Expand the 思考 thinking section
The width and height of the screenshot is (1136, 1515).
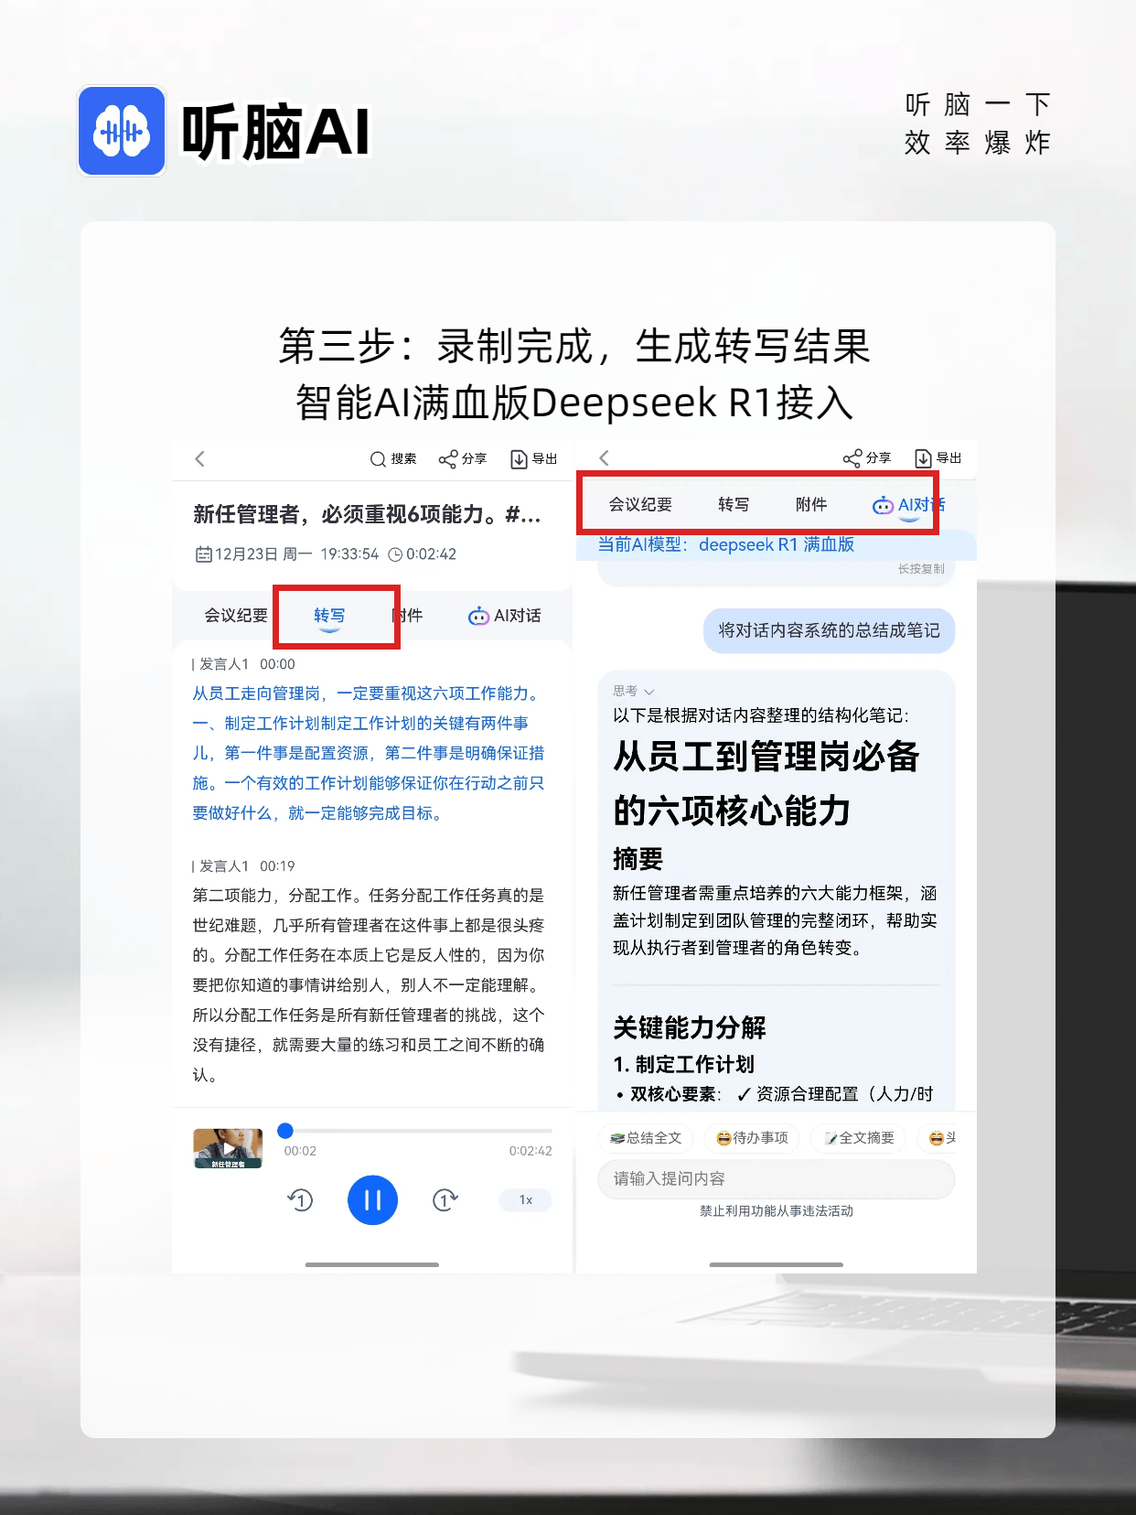634,692
